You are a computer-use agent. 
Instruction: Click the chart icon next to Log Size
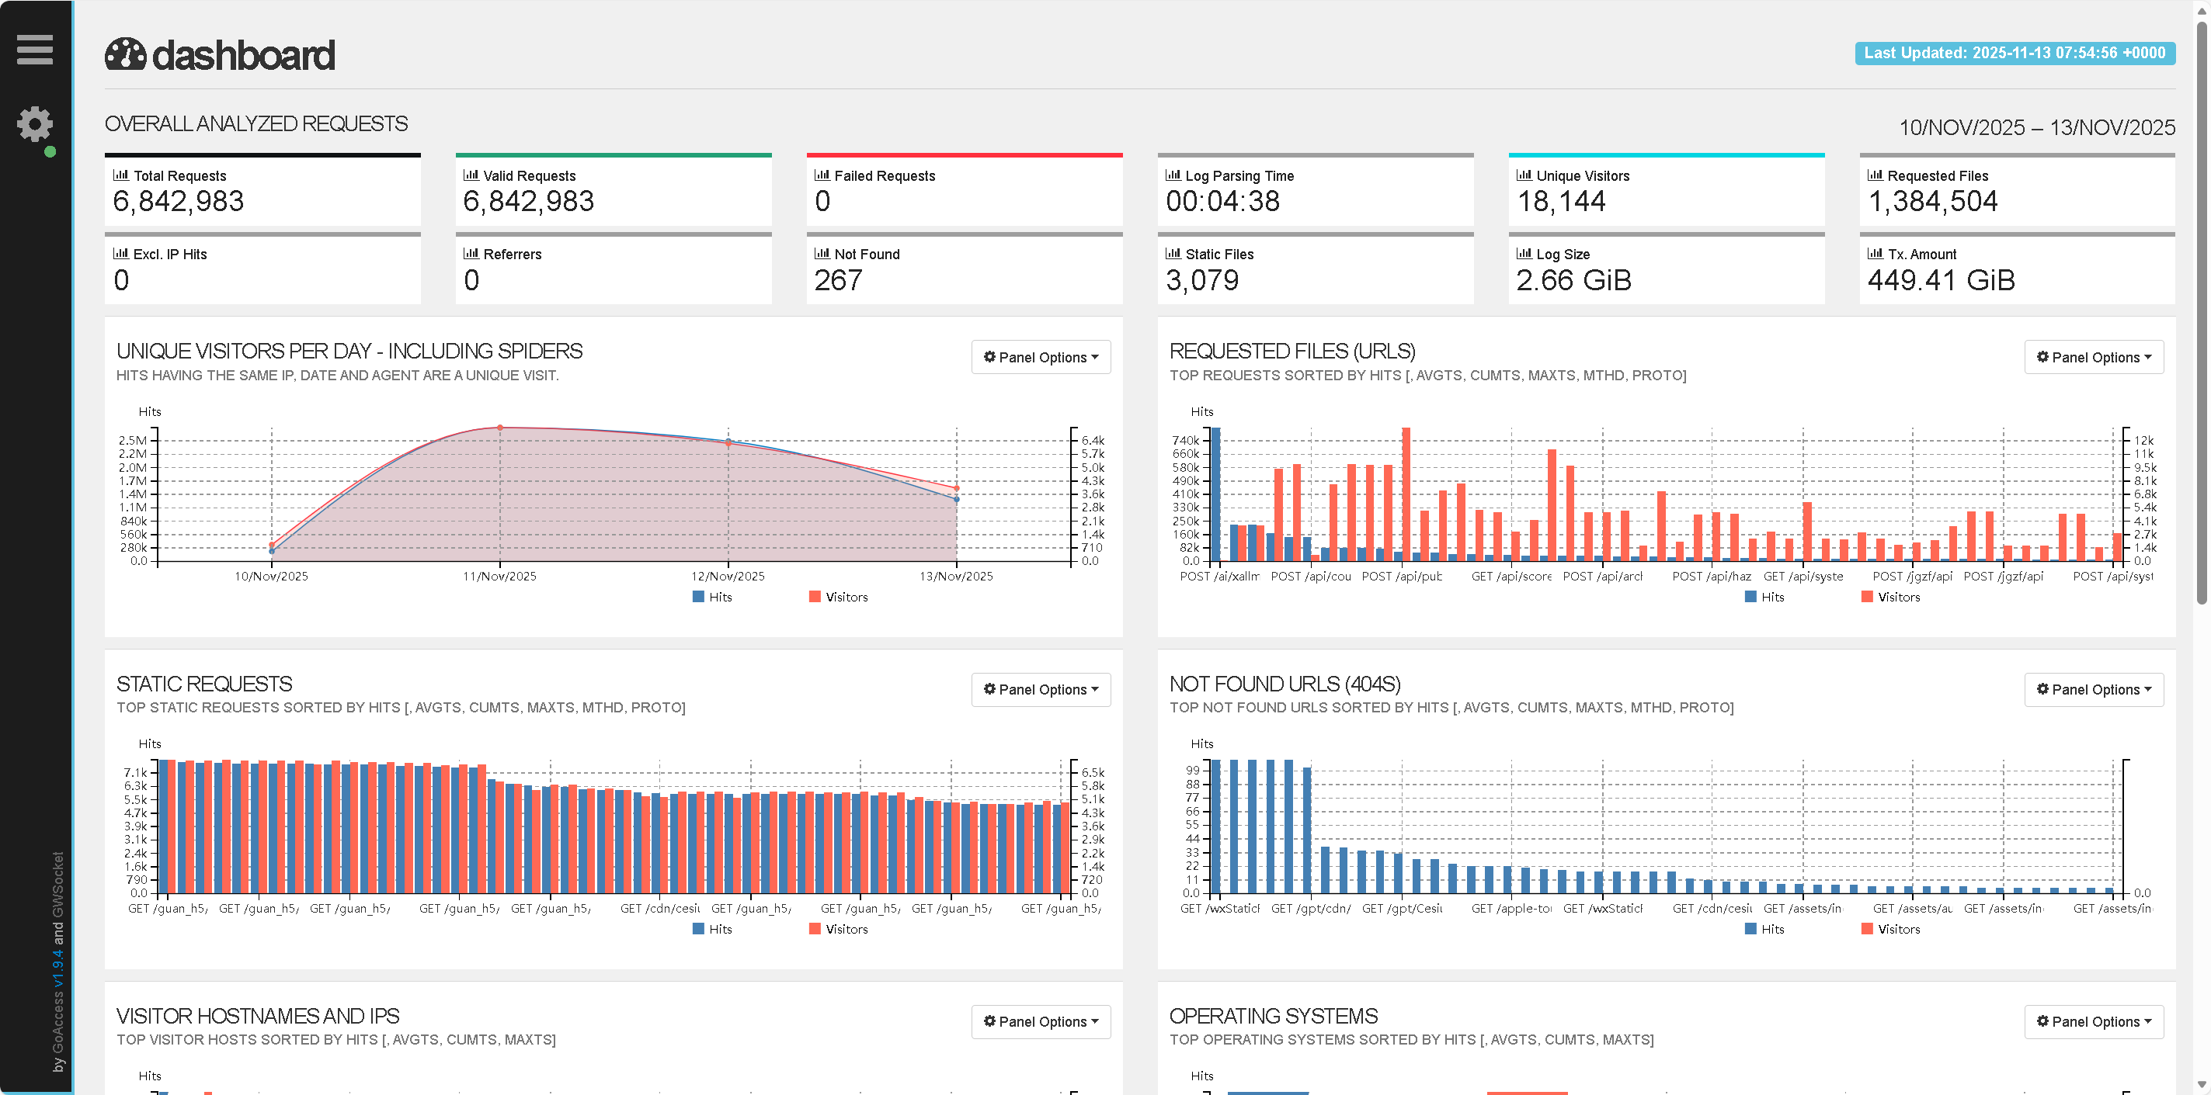[x=1524, y=254]
